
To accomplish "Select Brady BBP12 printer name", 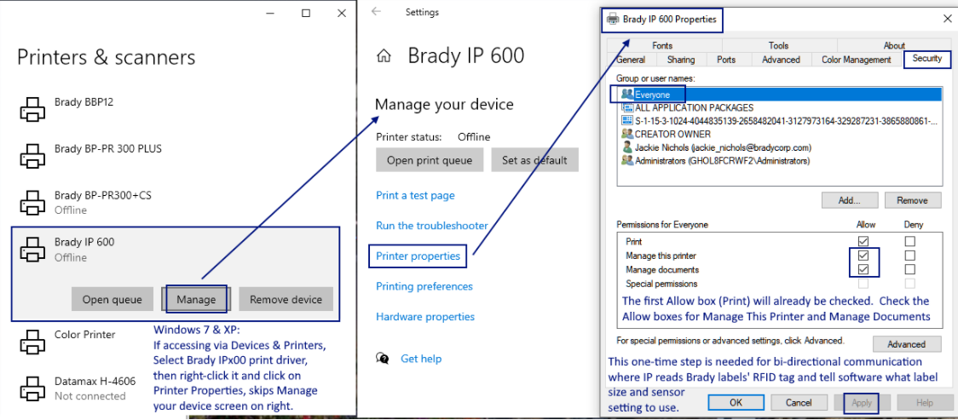I will click(84, 102).
